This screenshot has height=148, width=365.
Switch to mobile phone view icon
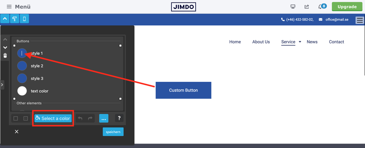(25, 19)
